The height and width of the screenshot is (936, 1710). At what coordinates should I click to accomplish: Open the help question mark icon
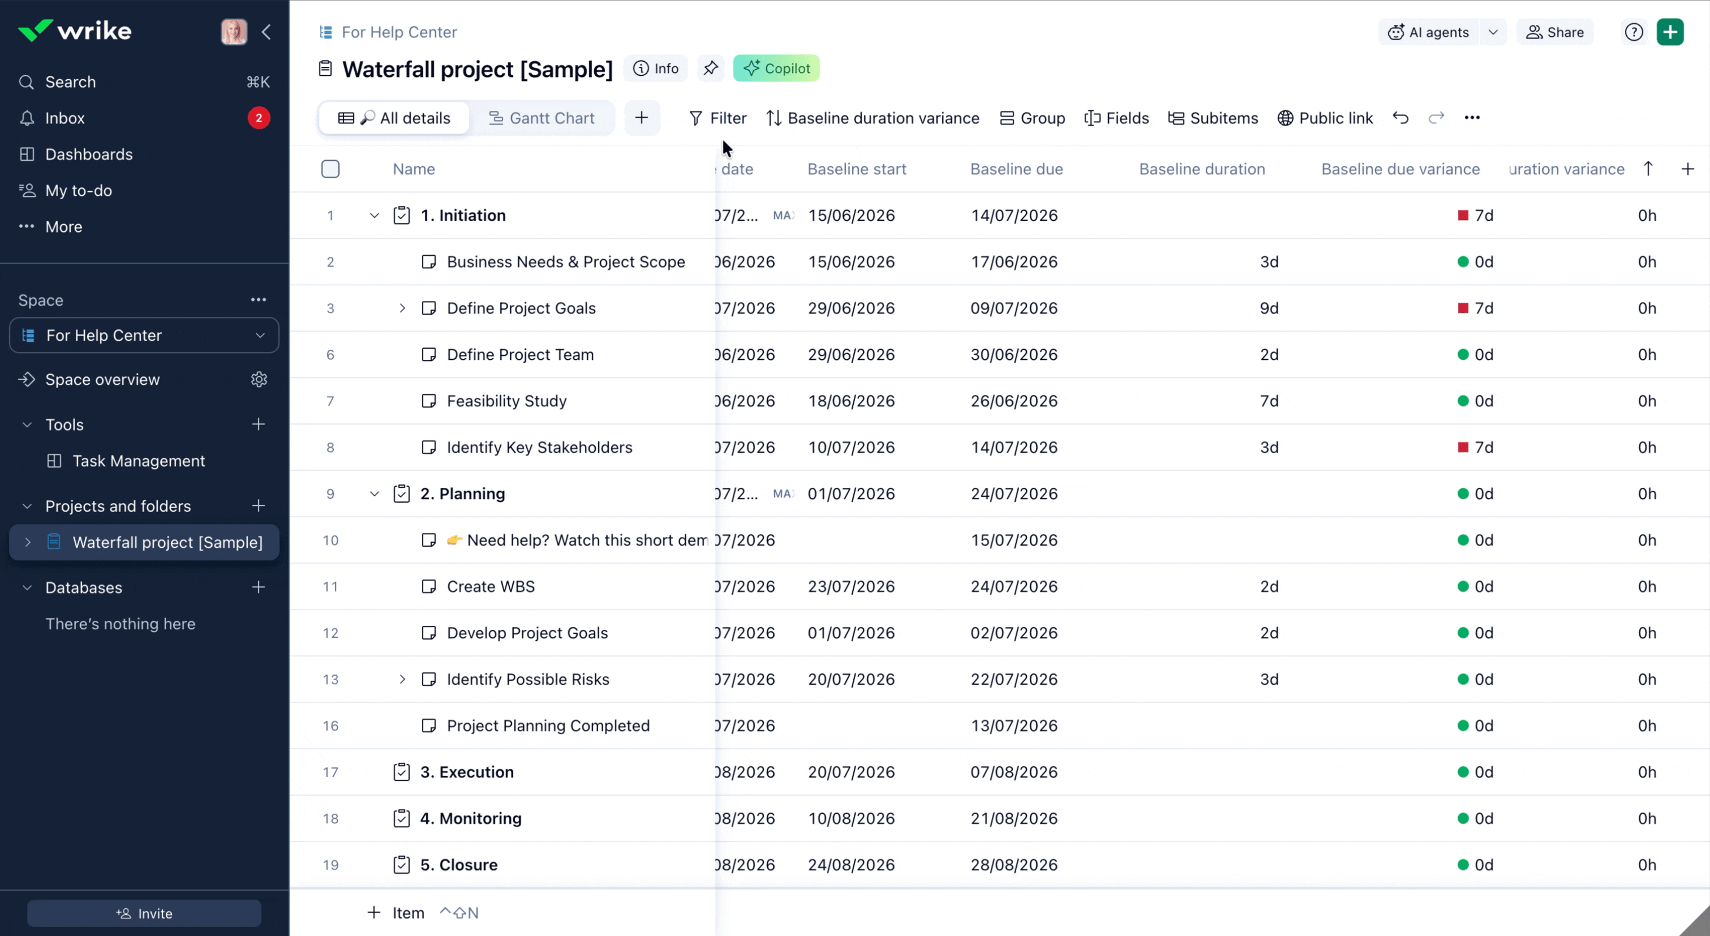[1634, 32]
